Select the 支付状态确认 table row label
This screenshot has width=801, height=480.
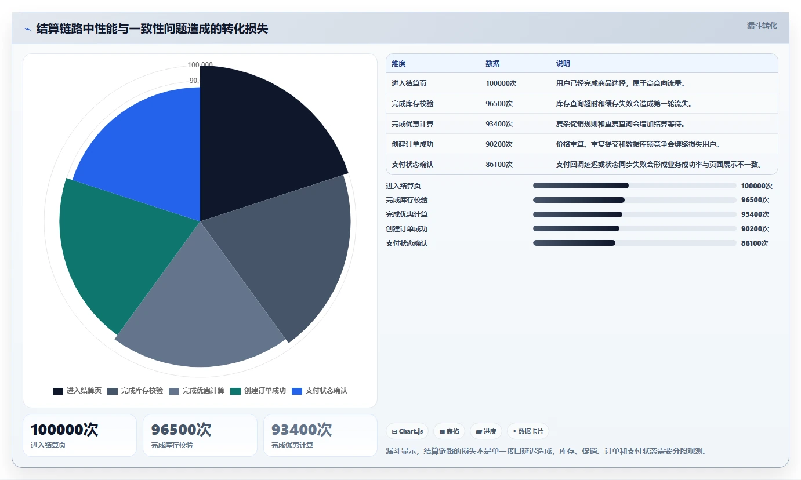point(412,165)
